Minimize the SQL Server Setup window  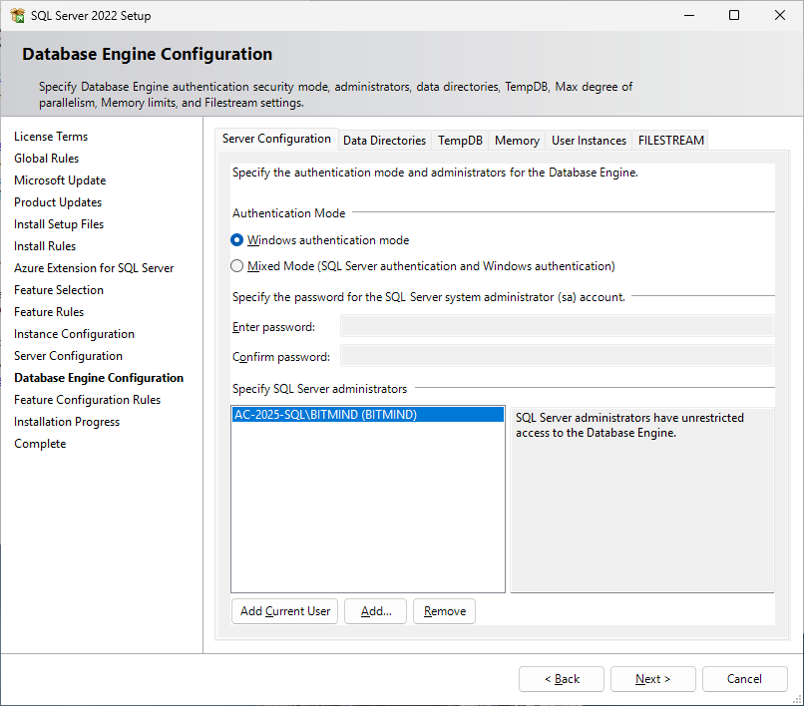689,16
